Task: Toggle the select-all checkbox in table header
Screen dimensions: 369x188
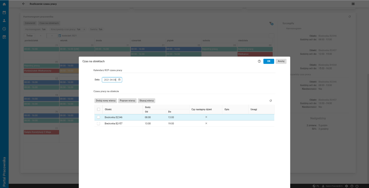Action: coord(98,109)
